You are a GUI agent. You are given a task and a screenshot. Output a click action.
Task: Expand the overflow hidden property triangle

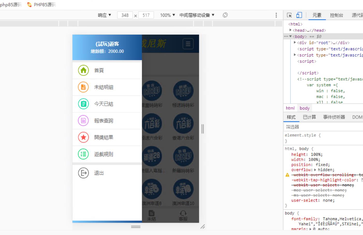click(315, 170)
